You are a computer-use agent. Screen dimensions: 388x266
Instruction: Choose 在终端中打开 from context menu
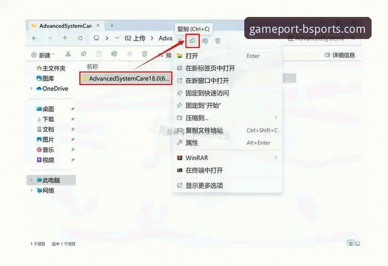(x=228, y=170)
